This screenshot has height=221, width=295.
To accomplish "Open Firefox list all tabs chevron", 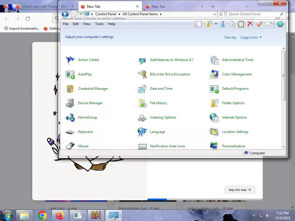I will [247, 6].
